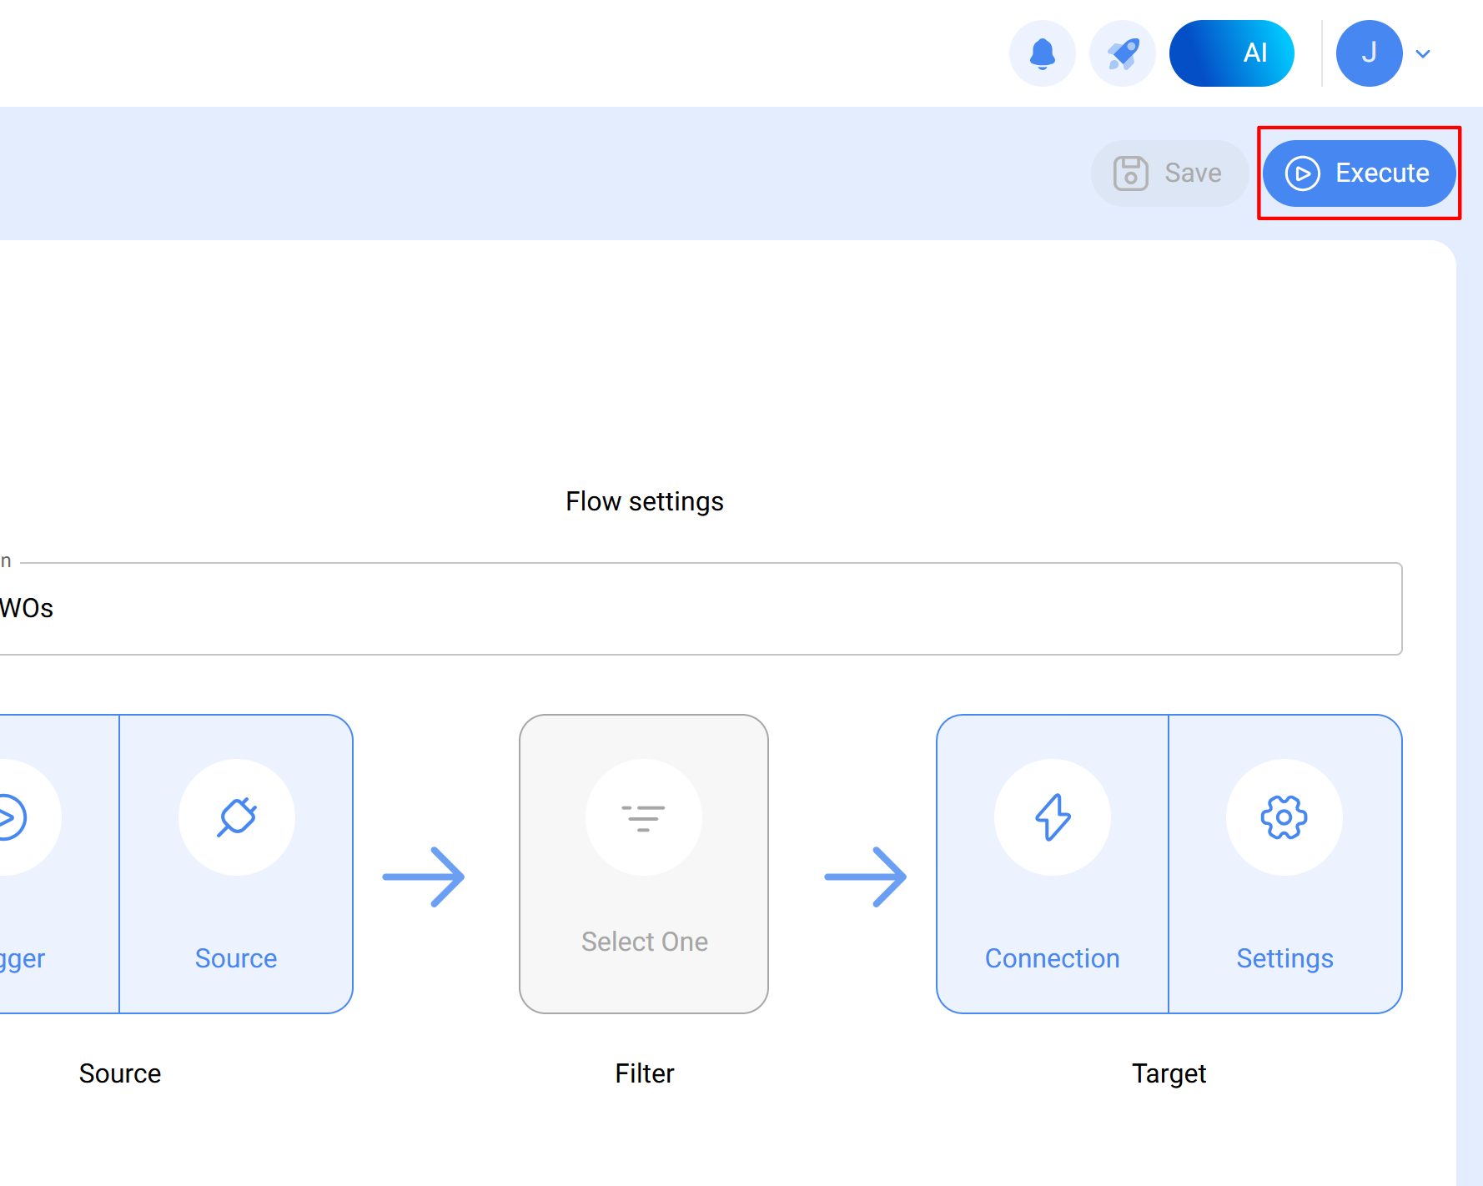Open the J user avatar menu
The height and width of the screenshot is (1186, 1483).
point(1369,54)
